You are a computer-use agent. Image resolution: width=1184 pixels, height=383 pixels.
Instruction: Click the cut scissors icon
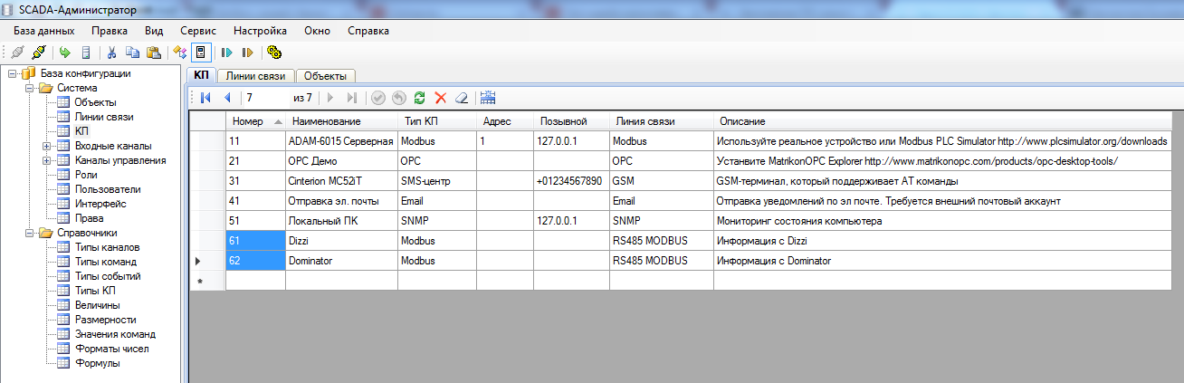(x=112, y=53)
